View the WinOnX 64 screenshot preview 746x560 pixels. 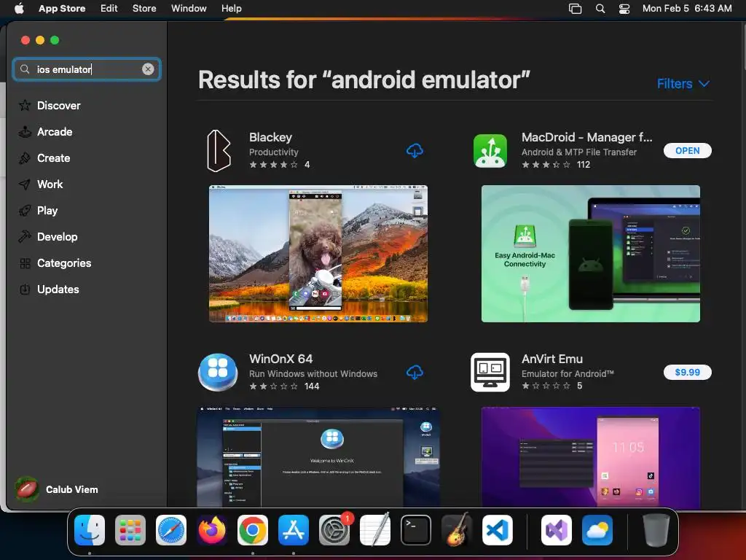318,456
